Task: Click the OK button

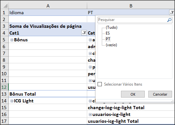Action: pos(133,94)
